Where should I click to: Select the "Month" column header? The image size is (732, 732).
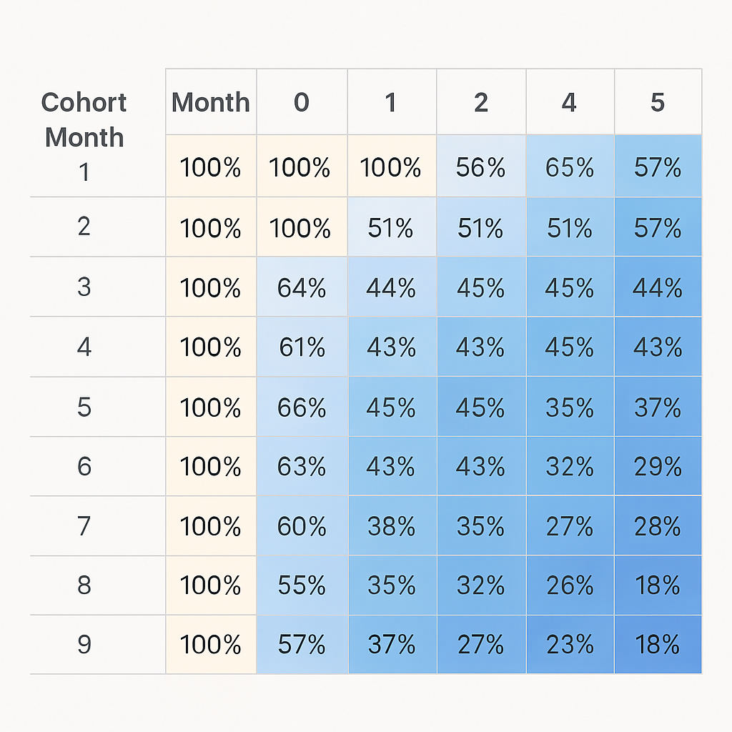click(x=210, y=102)
